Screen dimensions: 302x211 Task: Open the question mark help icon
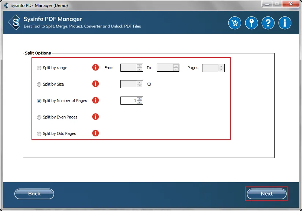[x=268, y=23]
